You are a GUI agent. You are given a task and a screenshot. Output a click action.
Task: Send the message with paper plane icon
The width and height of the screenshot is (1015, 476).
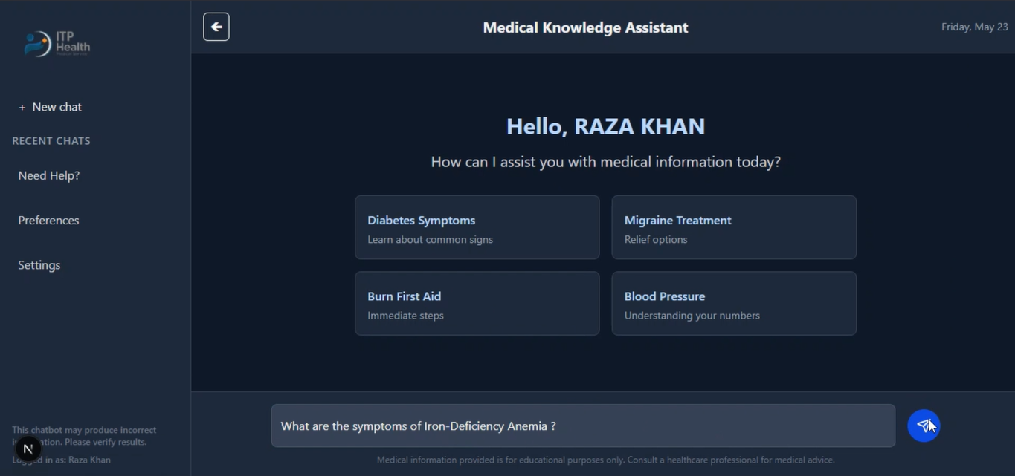923,426
